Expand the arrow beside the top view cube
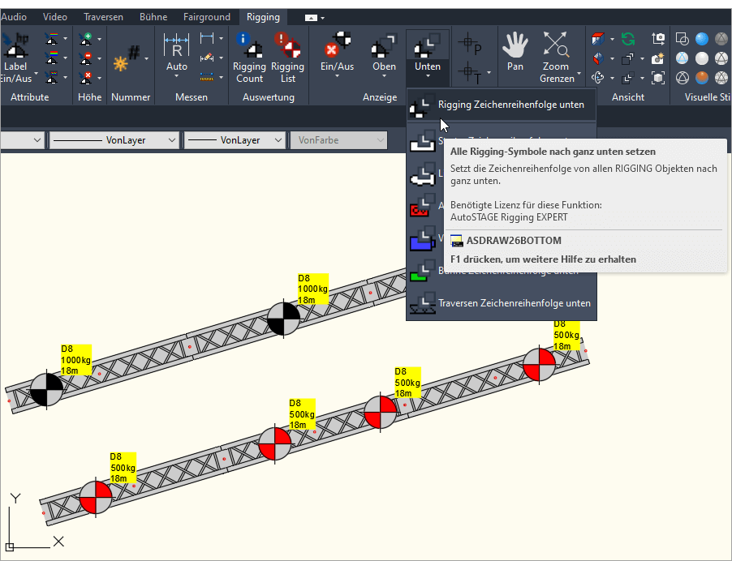Image resolution: width=732 pixels, height=561 pixels. (x=612, y=39)
